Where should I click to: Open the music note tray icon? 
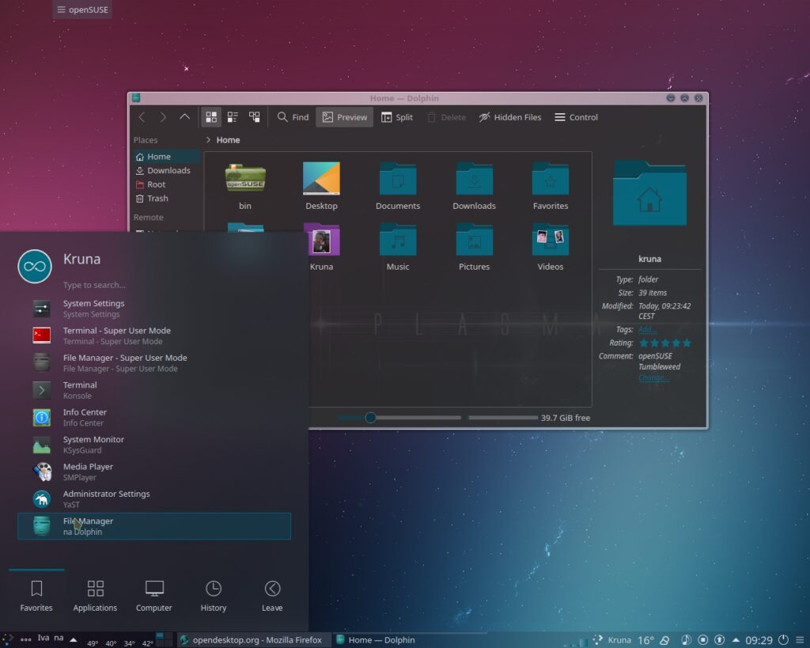686,640
